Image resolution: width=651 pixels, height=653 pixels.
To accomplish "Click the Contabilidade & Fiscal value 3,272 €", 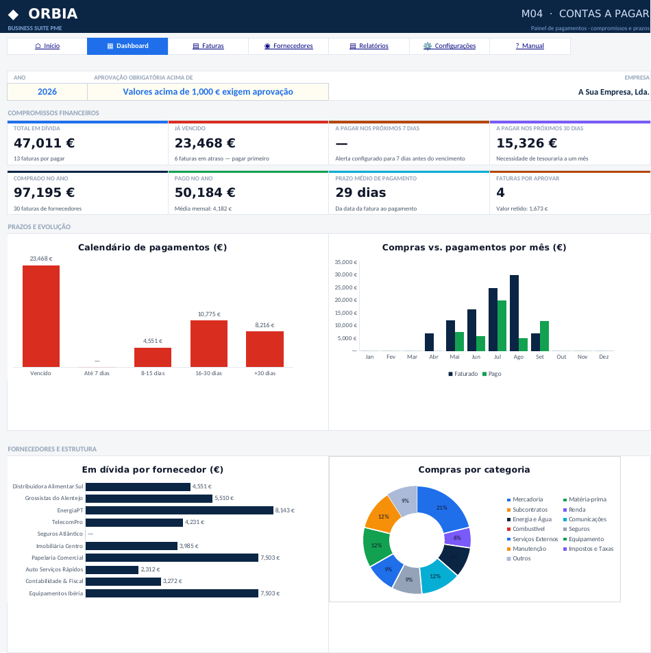I will 172,582.
